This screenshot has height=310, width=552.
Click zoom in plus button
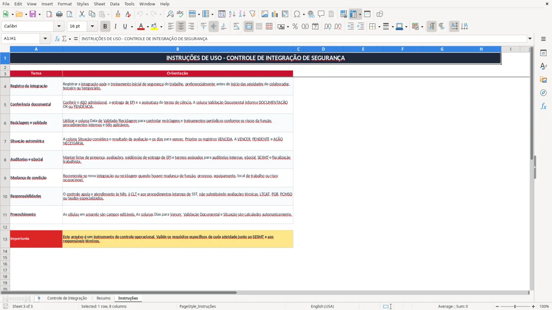click(x=533, y=306)
